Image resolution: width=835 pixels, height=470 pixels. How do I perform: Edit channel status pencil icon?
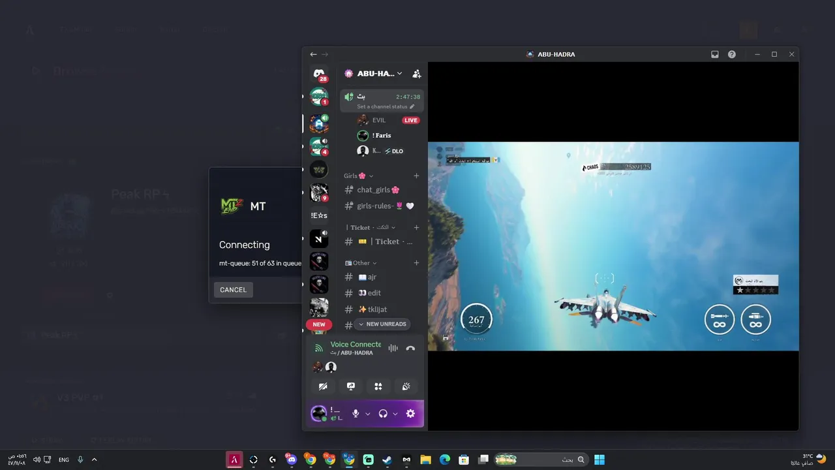point(412,106)
